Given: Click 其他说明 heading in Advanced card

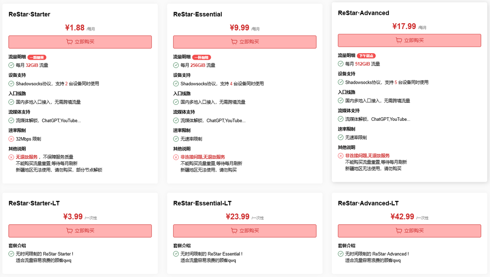Looking at the screenshot, I should tap(346, 147).
